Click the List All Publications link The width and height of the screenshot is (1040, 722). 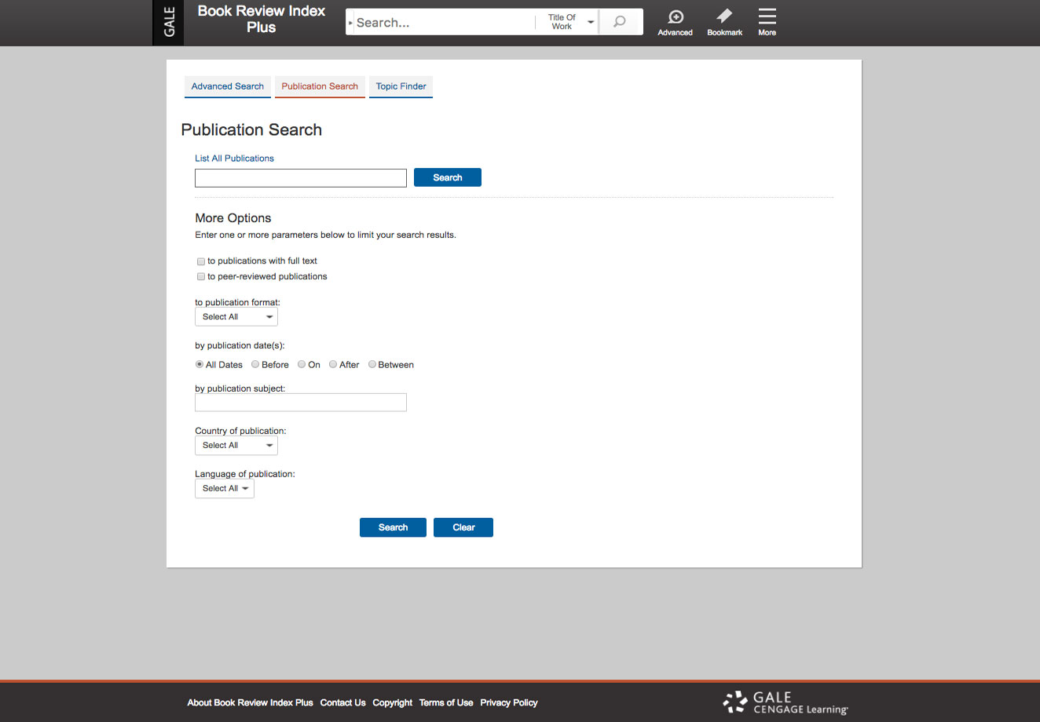234,159
